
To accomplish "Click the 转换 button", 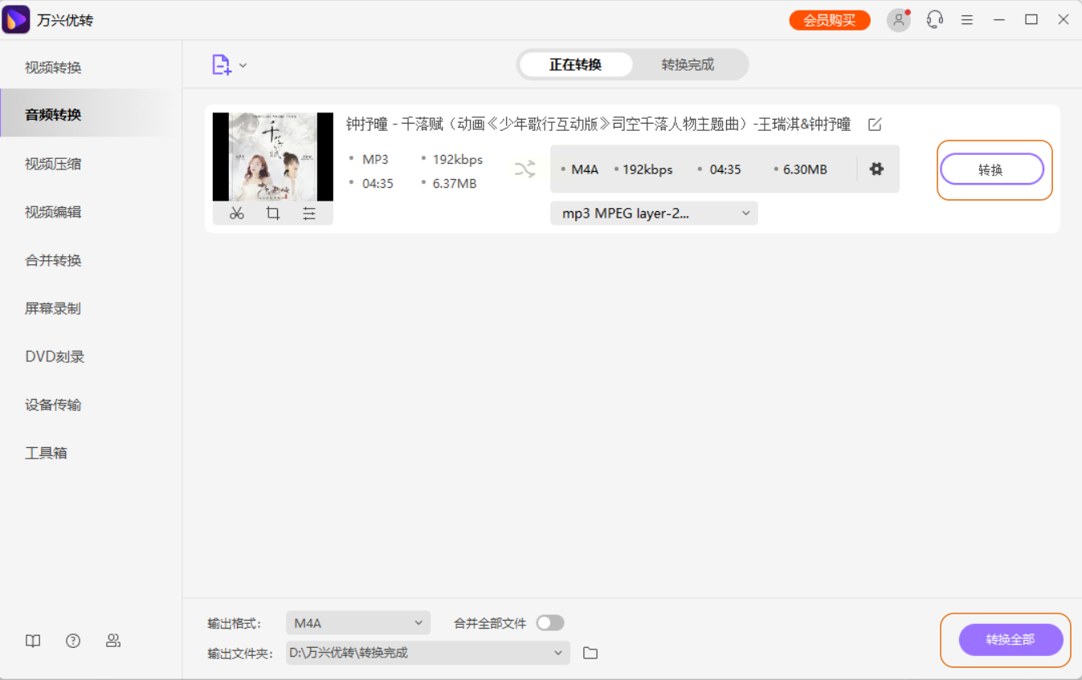I will [x=992, y=169].
